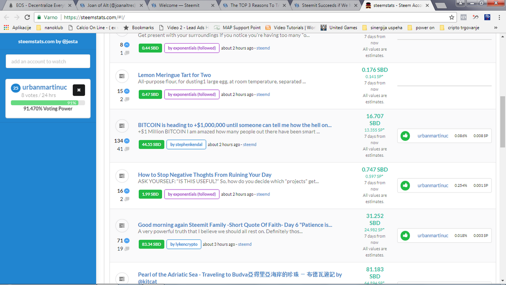Open BITCOIN is heading to +$1,000,000 post
Viewport: 506px width, 285px height.
(x=235, y=125)
